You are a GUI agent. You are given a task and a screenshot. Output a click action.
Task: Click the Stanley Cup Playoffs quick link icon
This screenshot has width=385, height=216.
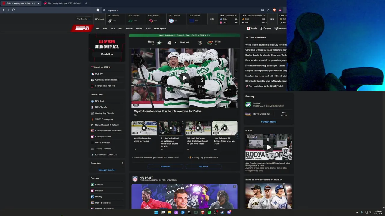[x=92, y=113]
